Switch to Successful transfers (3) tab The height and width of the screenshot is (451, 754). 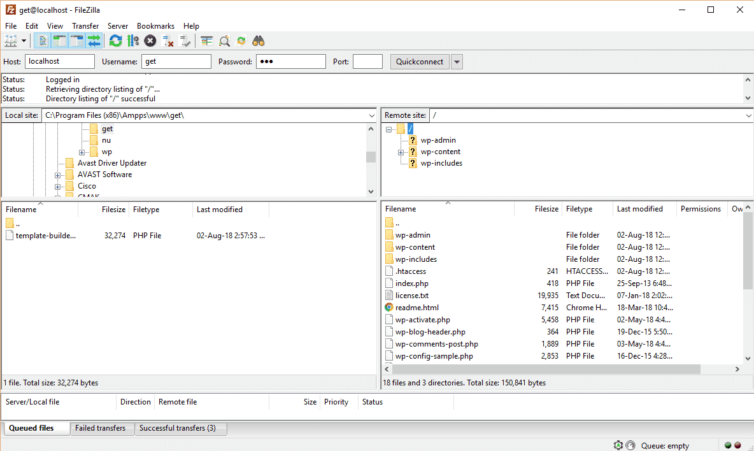[x=180, y=429]
